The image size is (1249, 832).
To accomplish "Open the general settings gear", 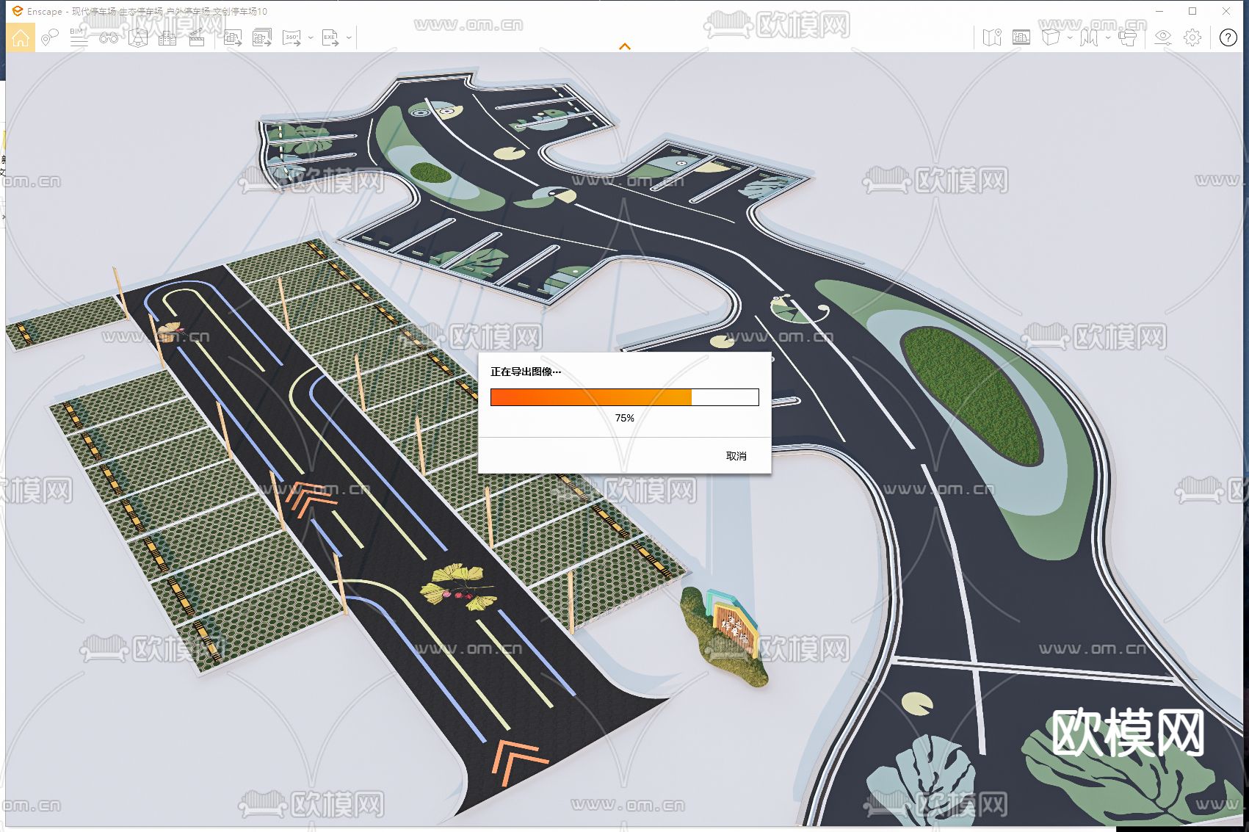I will pyautogui.click(x=1192, y=37).
